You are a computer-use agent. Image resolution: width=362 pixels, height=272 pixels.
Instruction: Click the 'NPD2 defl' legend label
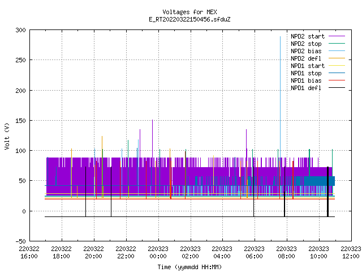coord(306,58)
